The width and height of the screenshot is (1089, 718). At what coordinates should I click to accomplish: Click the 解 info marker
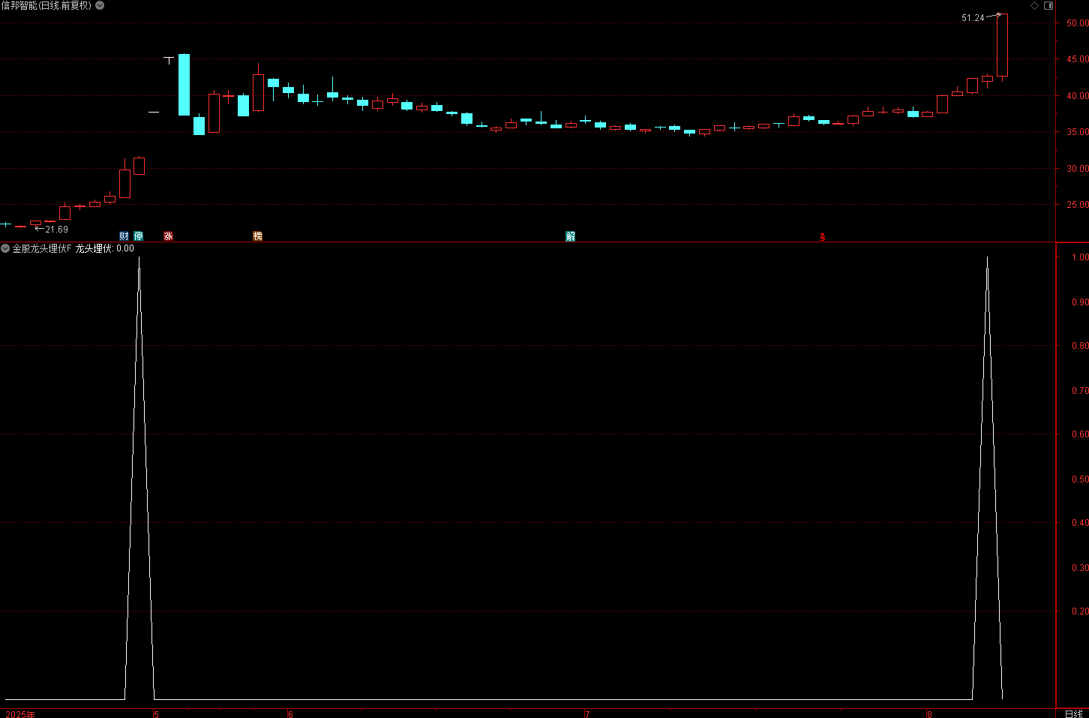571,236
